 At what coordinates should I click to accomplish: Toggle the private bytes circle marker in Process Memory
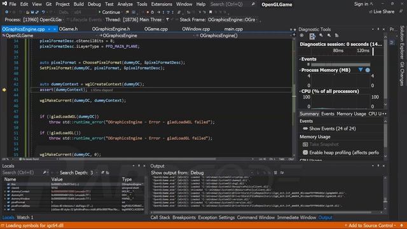pyautogui.click(x=368, y=70)
